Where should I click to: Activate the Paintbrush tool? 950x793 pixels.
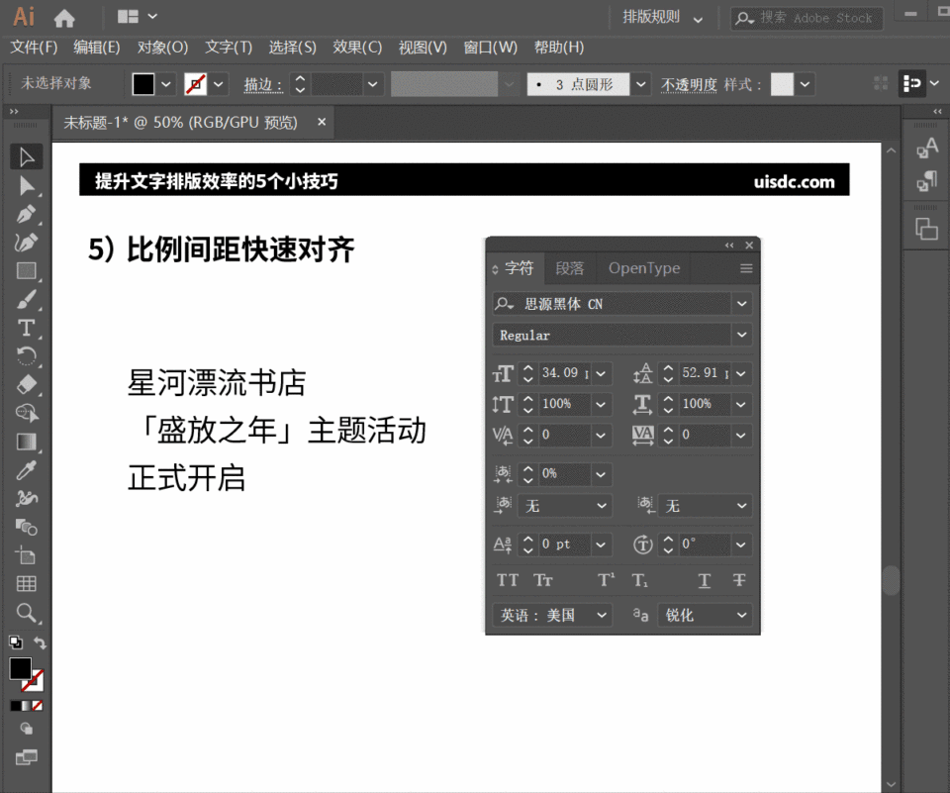(27, 298)
